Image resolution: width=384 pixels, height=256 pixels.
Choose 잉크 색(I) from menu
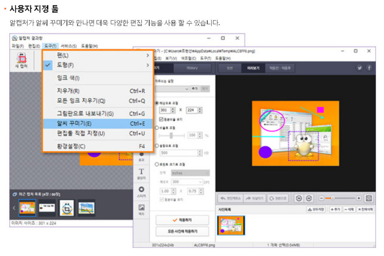(x=98, y=78)
